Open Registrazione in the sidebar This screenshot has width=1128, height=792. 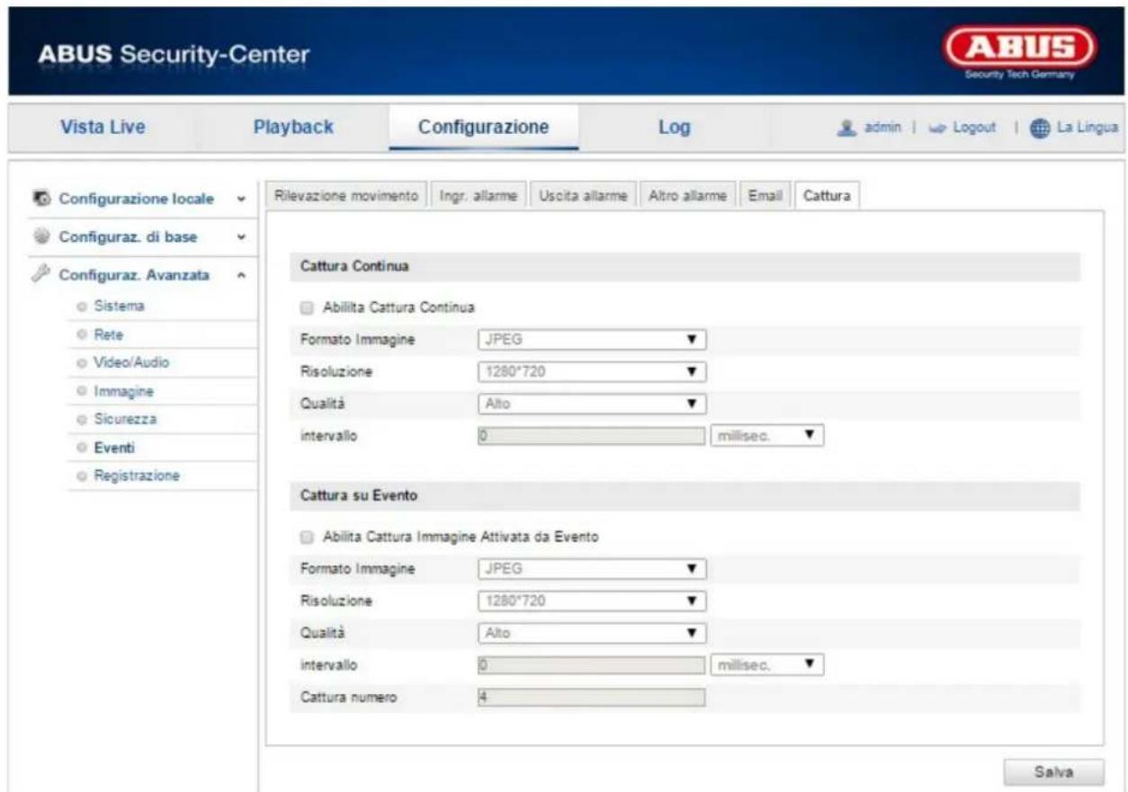click(138, 475)
